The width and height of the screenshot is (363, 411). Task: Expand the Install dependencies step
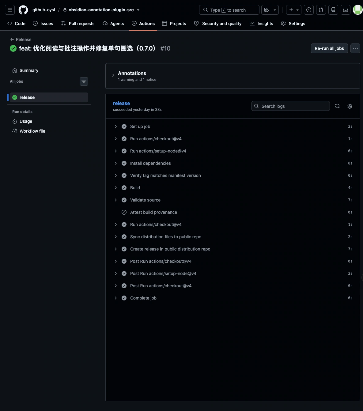pyautogui.click(x=233, y=163)
